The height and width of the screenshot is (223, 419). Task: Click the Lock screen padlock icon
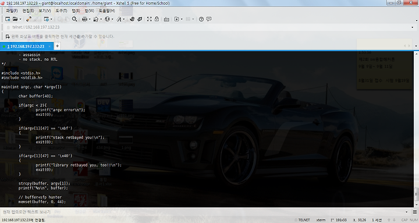coord(157,19)
